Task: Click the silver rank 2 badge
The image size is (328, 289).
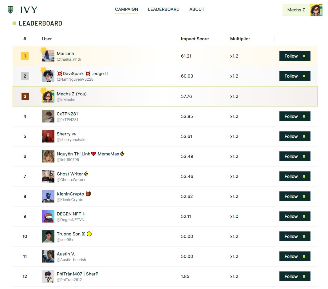Action: 25,76
